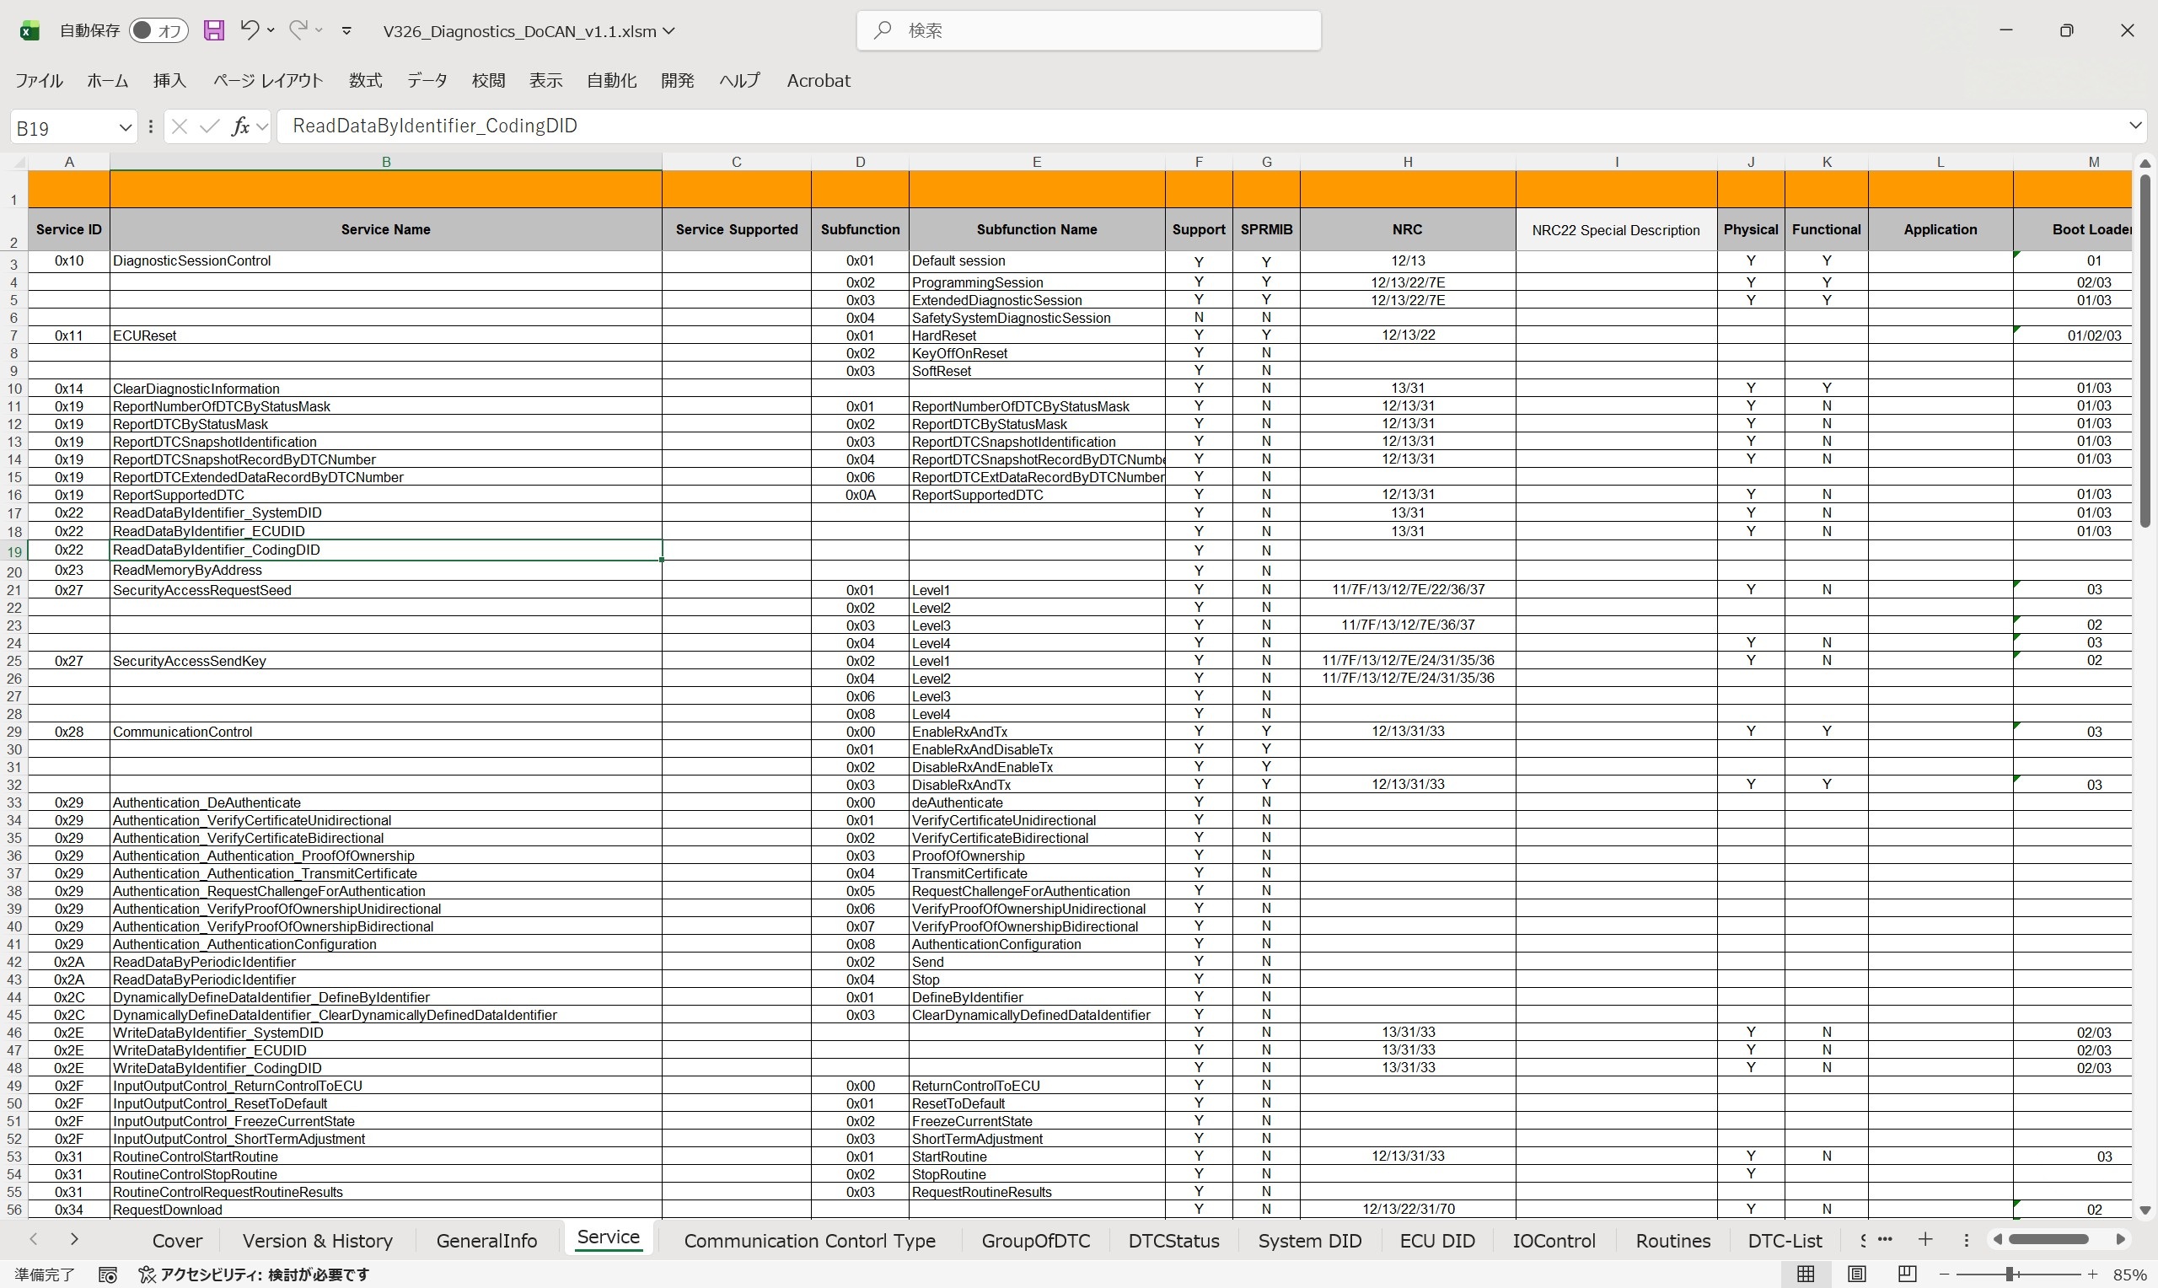
Task: Open the Acrobat ribbon tab
Action: tap(819, 81)
